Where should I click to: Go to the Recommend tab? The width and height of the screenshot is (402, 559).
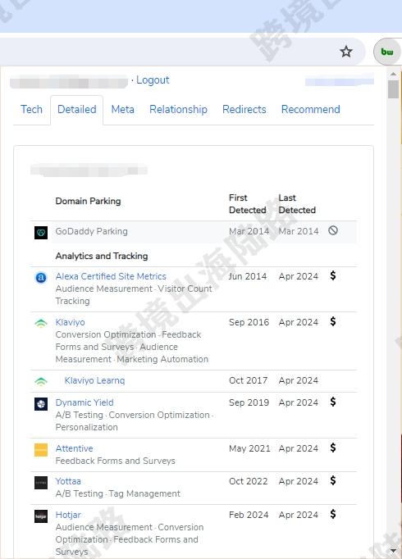click(311, 110)
